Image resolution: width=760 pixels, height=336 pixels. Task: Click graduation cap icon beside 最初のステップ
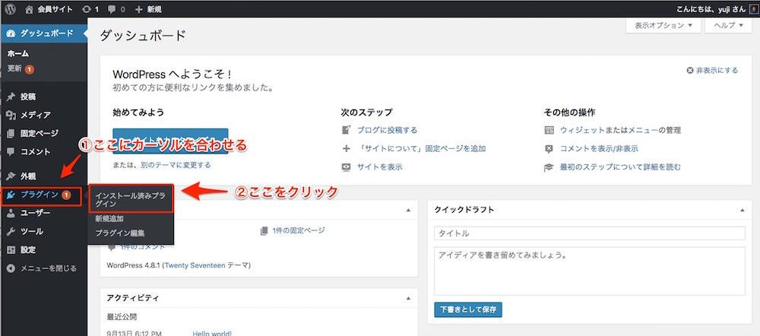tap(549, 166)
